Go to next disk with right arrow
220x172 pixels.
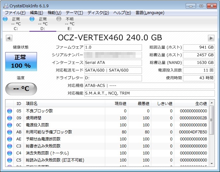(x=211, y=38)
